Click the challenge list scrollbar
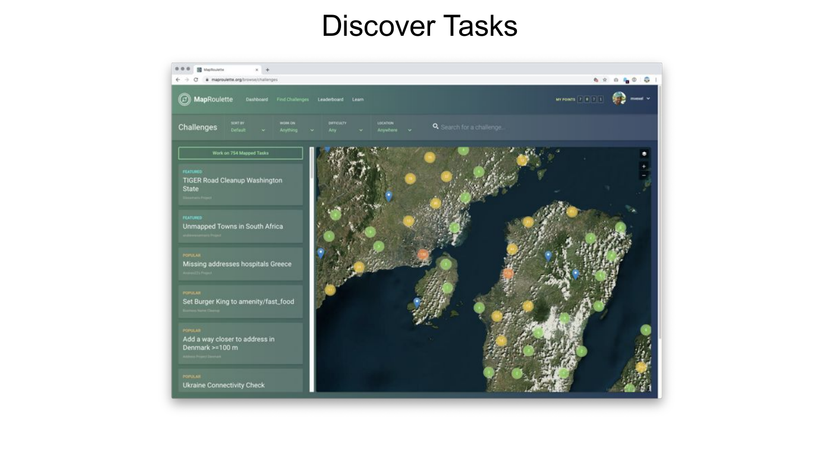Viewport: 840px width, 472px height. pos(312,162)
